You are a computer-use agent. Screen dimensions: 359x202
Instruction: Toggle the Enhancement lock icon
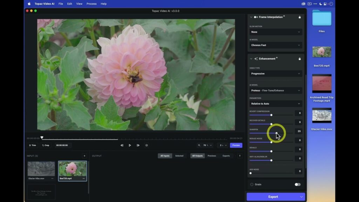[x=299, y=59]
